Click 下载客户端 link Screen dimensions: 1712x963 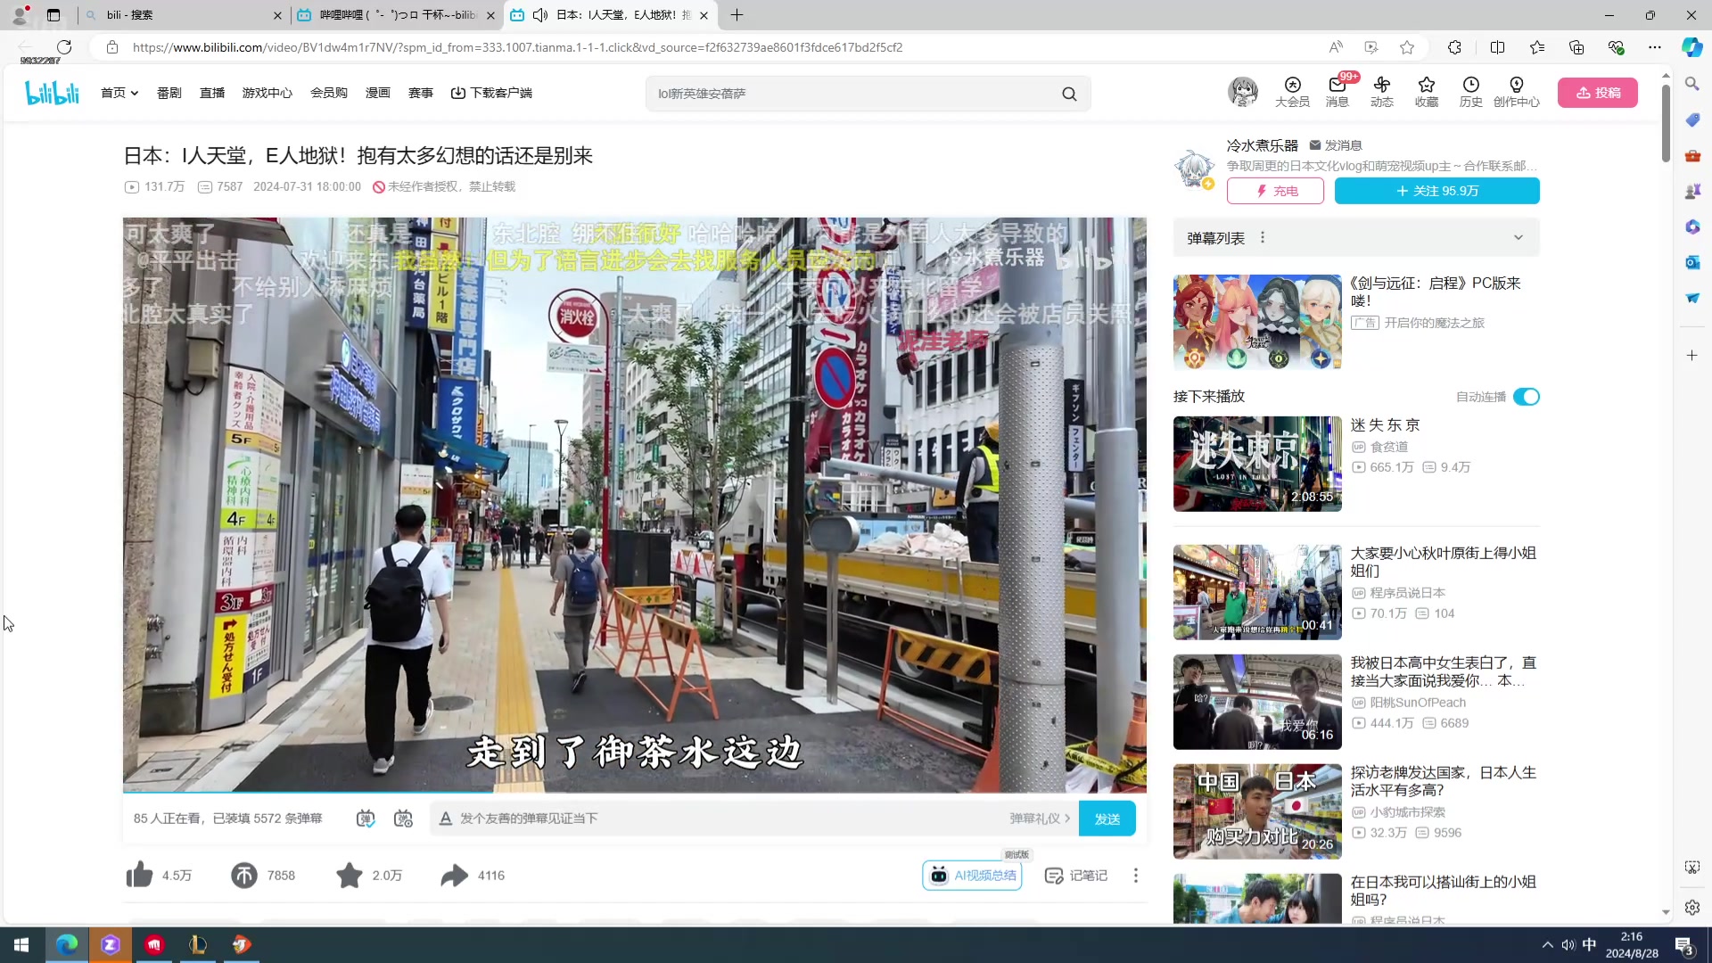[491, 93]
